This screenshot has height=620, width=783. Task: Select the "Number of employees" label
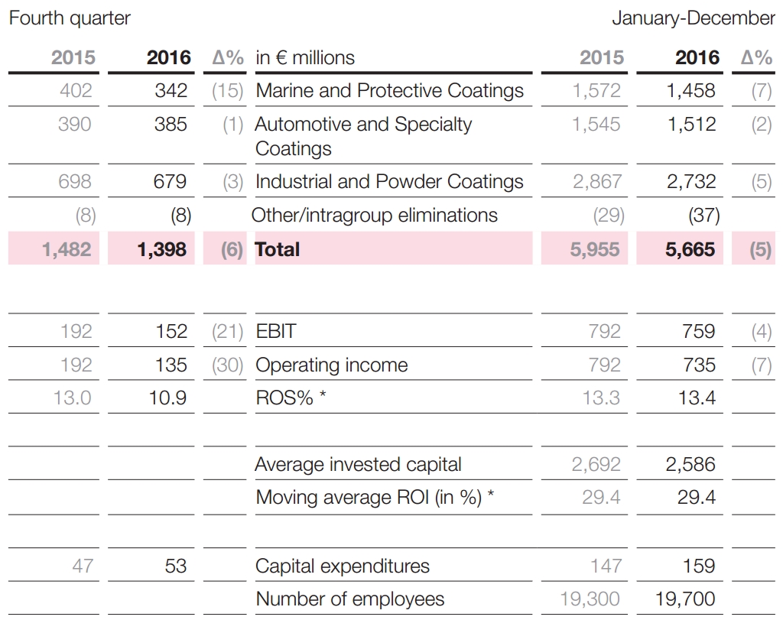coord(349,599)
